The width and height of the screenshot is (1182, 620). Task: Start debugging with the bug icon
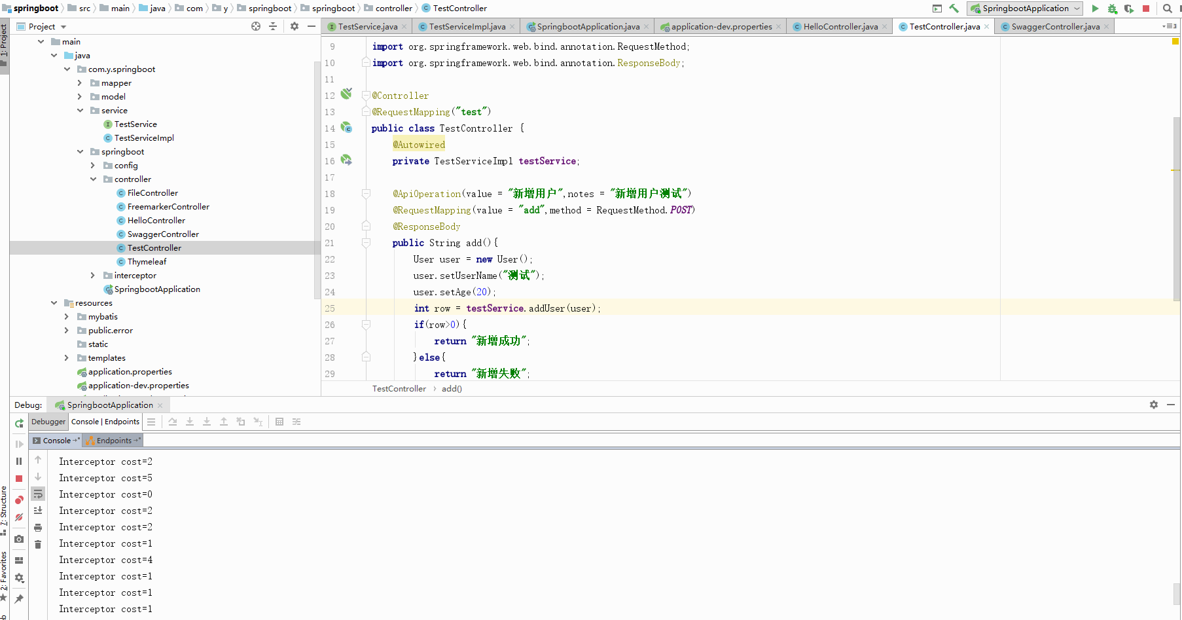[1111, 8]
